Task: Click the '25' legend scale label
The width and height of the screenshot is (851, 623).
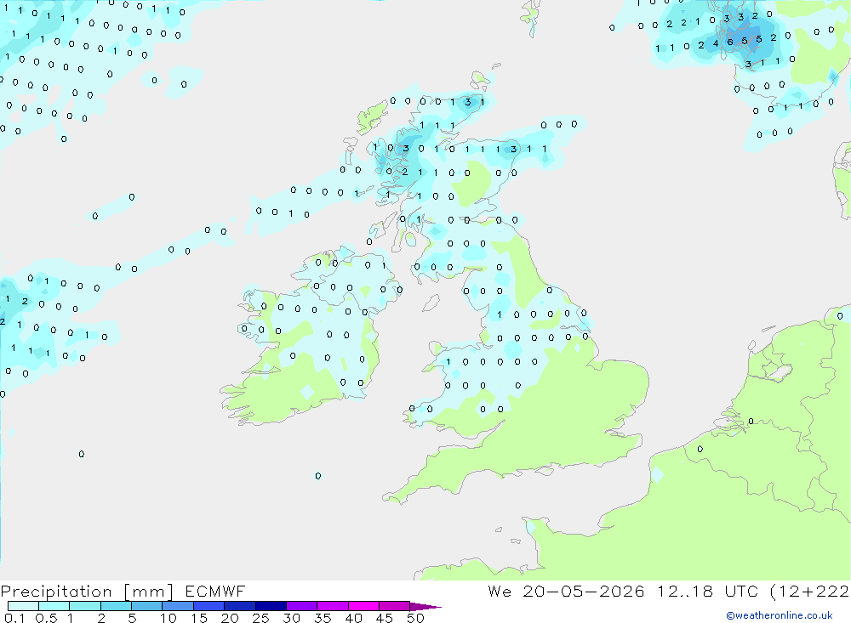Action: coord(260,618)
